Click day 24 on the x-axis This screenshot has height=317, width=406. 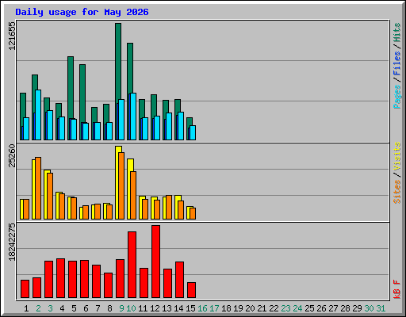pyautogui.click(x=297, y=308)
